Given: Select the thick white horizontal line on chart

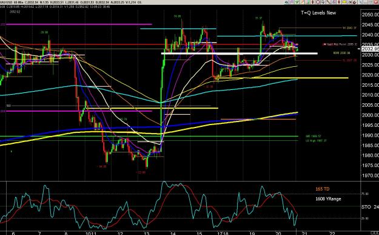Looking at the screenshot, I should pyautogui.click(x=240, y=53).
